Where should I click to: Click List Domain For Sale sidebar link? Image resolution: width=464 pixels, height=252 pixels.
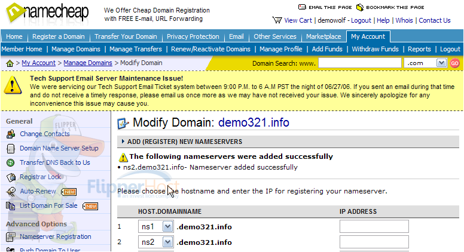(x=48, y=205)
